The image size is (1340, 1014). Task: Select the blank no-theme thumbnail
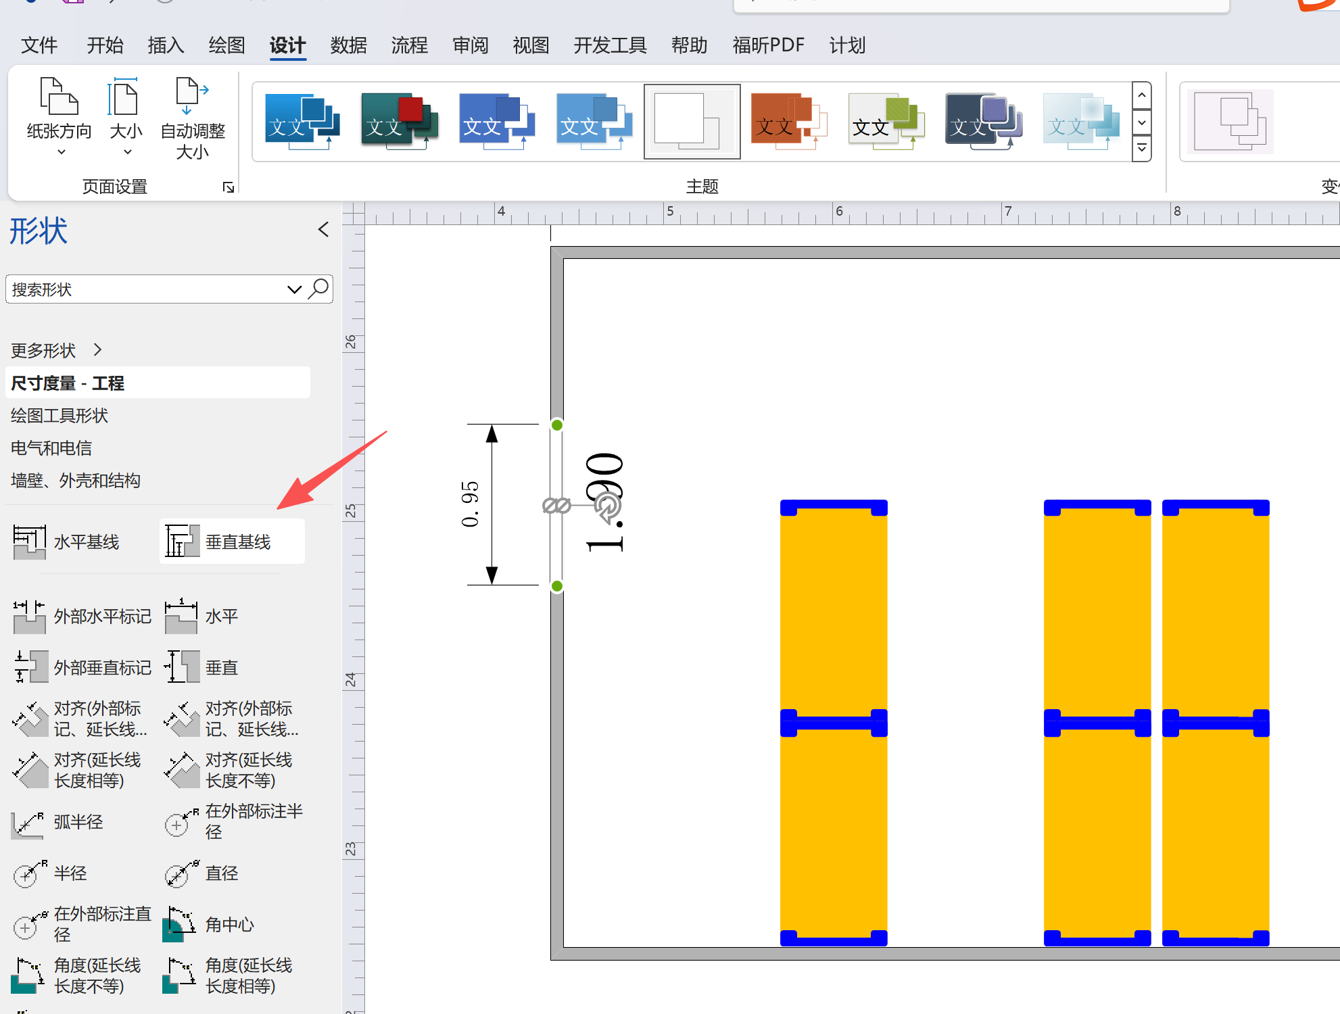pos(692,122)
